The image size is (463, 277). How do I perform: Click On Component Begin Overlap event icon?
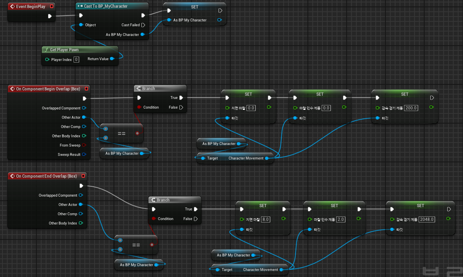[x=13, y=89]
